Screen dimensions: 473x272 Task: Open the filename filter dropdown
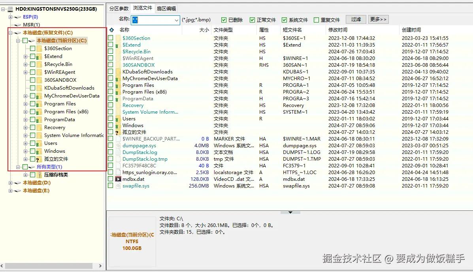pos(175,19)
